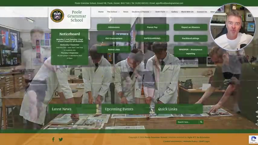Image resolution: width=258 pixels, height=145 pixels.
Task: Click Poole Grammar School footer copyright link
Action: pyautogui.click(x=156, y=137)
